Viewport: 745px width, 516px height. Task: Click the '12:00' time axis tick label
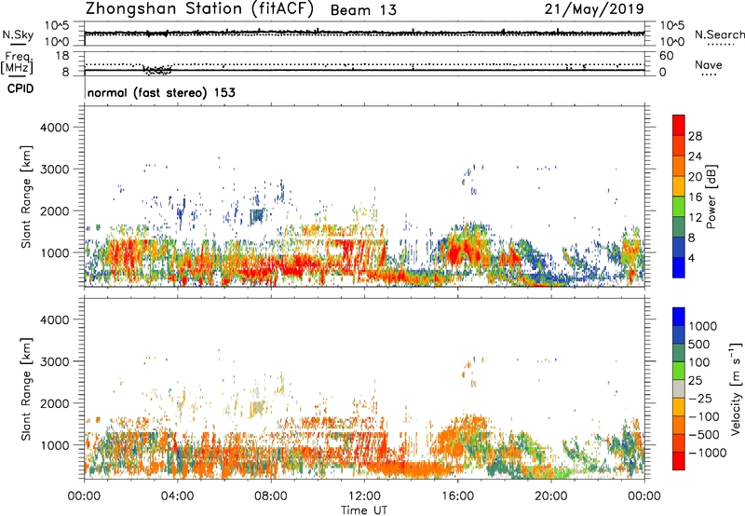click(x=364, y=496)
